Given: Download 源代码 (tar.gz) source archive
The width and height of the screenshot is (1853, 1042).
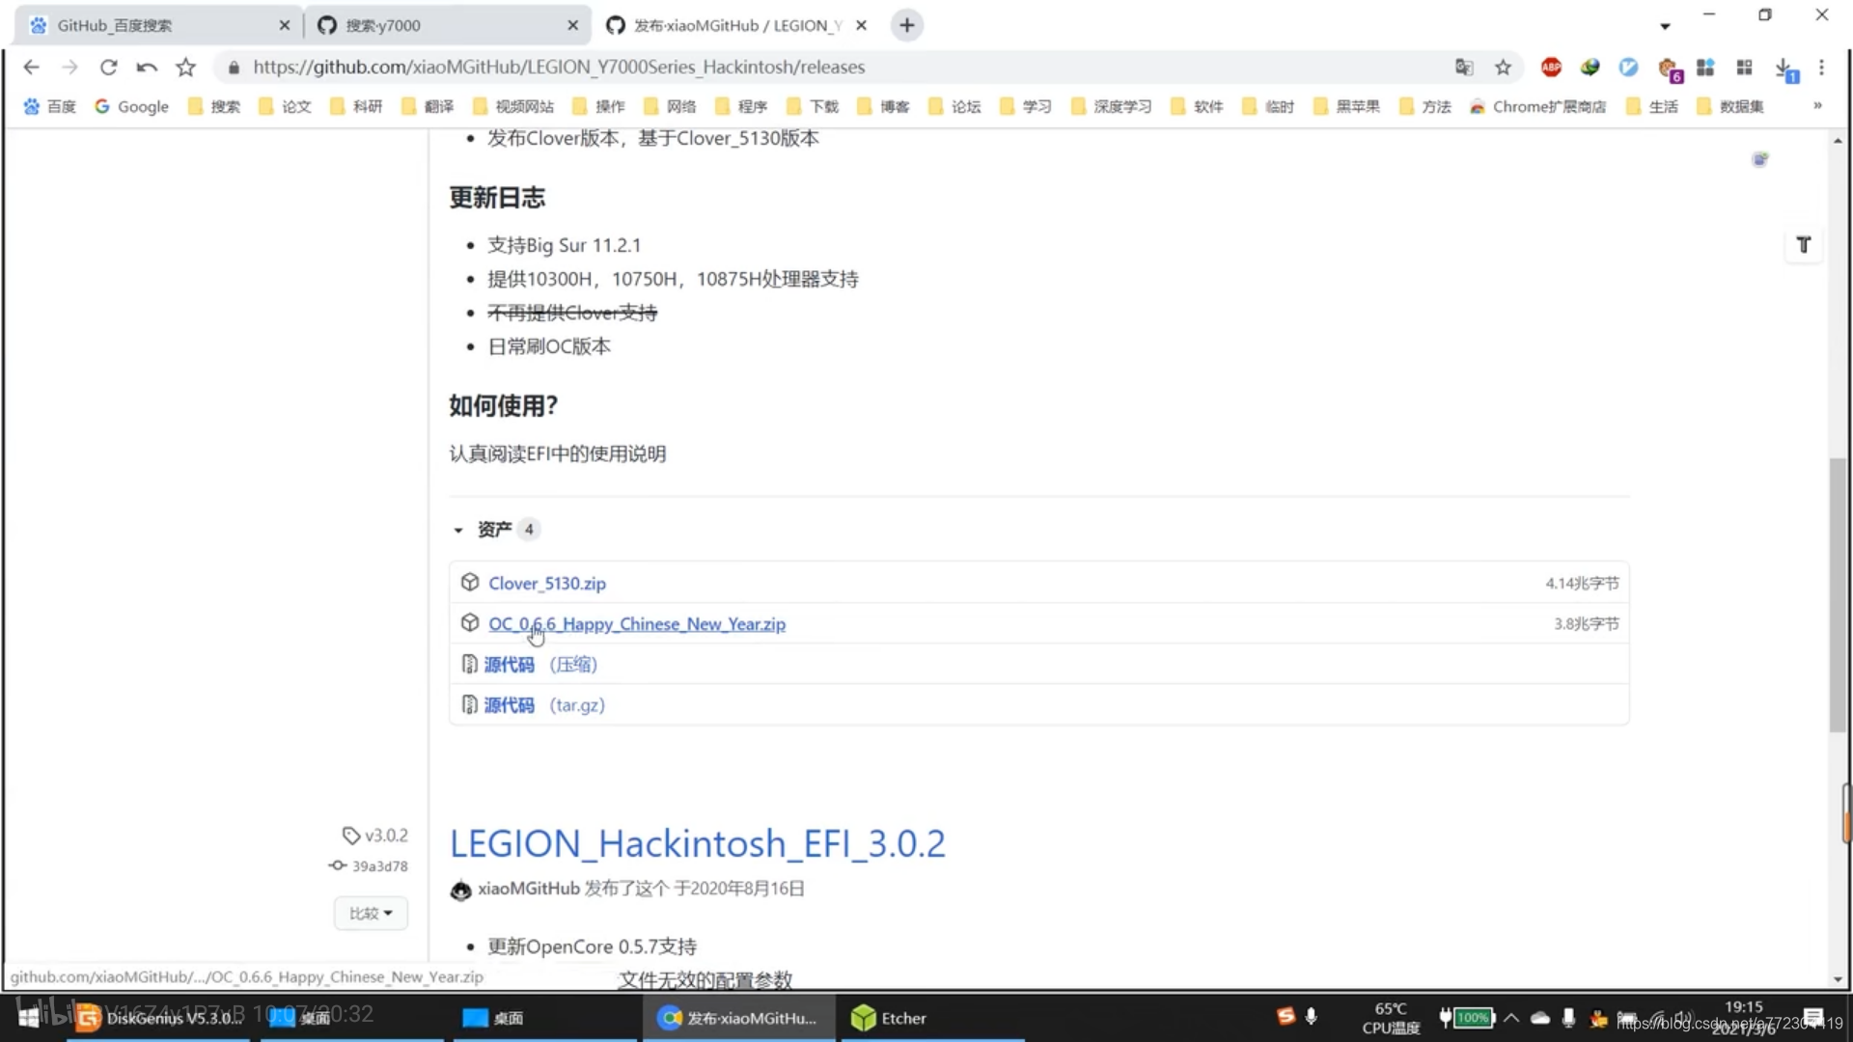Looking at the screenshot, I should (x=544, y=704).
